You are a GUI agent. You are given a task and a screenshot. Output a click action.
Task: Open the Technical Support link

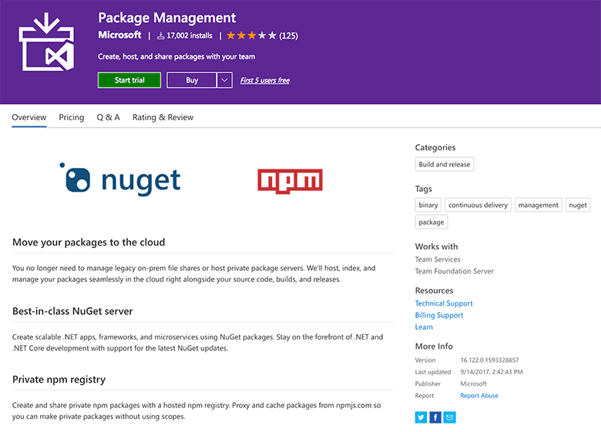[x=444, y=303]
